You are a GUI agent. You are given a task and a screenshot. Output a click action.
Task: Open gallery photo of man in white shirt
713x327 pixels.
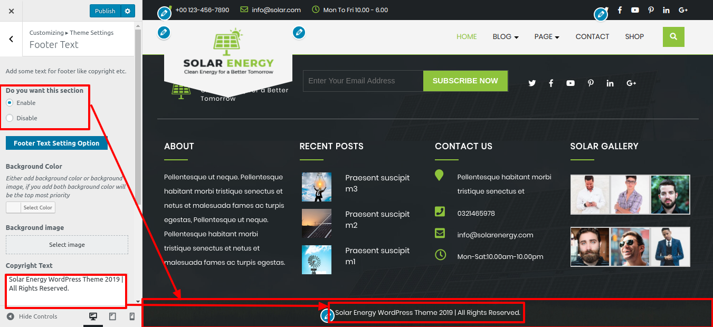tap(590, 195)
